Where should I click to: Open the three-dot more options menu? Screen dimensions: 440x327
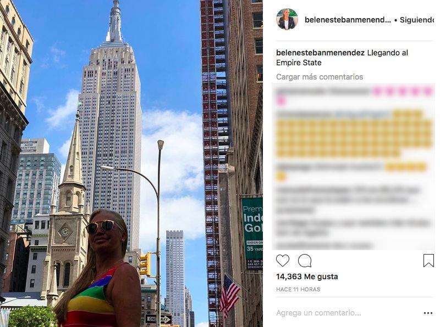[428, 313]
